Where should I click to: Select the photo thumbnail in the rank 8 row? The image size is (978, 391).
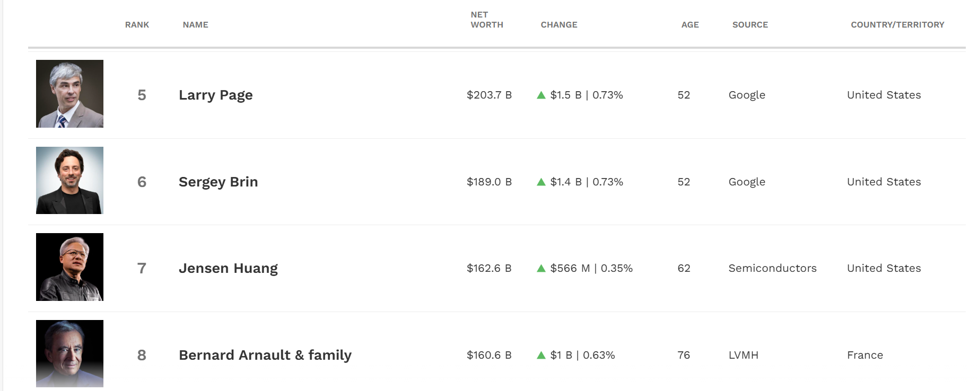[x=69, y=353]
